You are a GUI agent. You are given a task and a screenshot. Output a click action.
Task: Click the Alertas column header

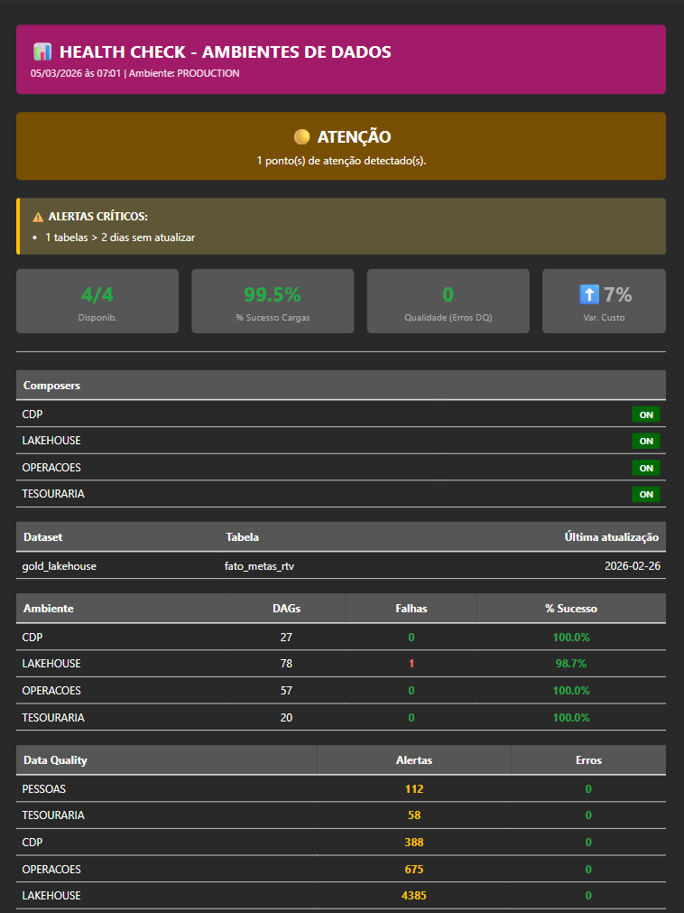[x=414, y=760]
